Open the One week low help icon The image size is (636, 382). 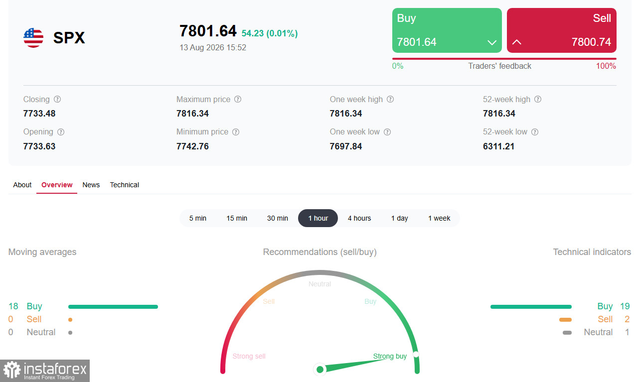click(387, 132)
